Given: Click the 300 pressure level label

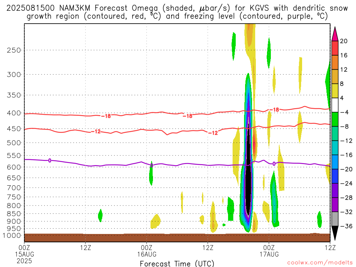Looking at the screenshot, I should pos(14,74).
